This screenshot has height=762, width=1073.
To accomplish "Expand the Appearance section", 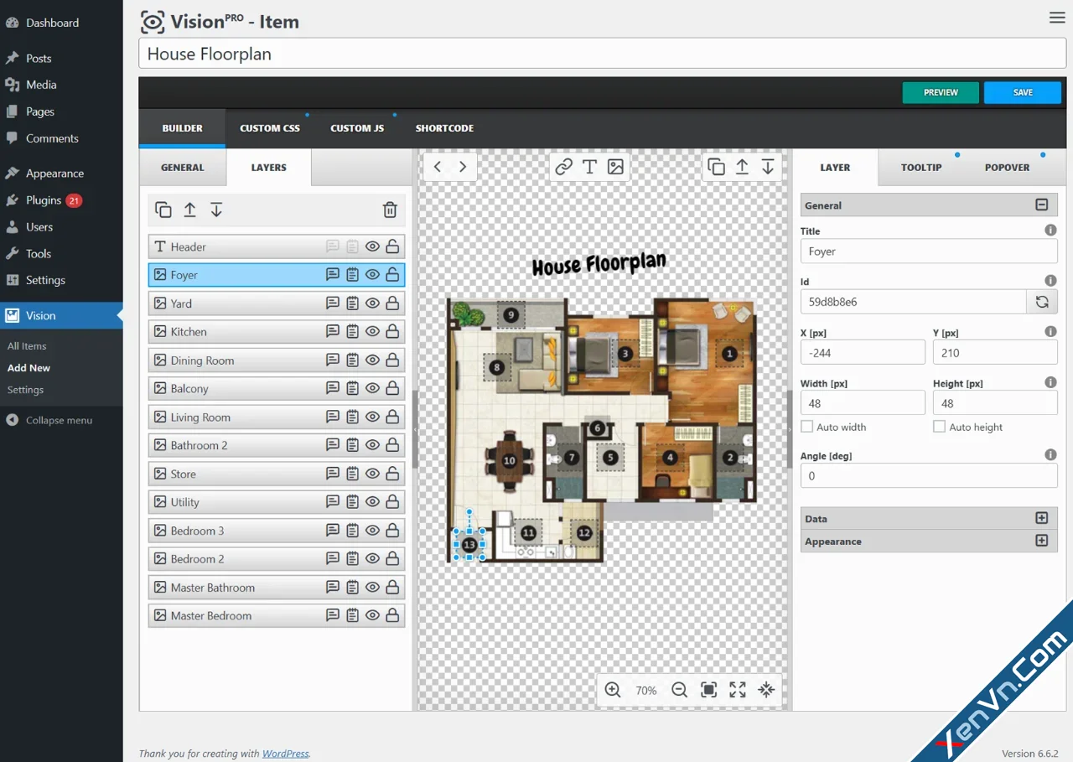I will coord(1042,542).
